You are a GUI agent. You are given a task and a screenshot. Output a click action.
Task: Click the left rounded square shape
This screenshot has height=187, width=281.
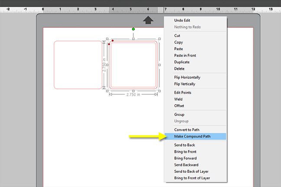(78, 65)
